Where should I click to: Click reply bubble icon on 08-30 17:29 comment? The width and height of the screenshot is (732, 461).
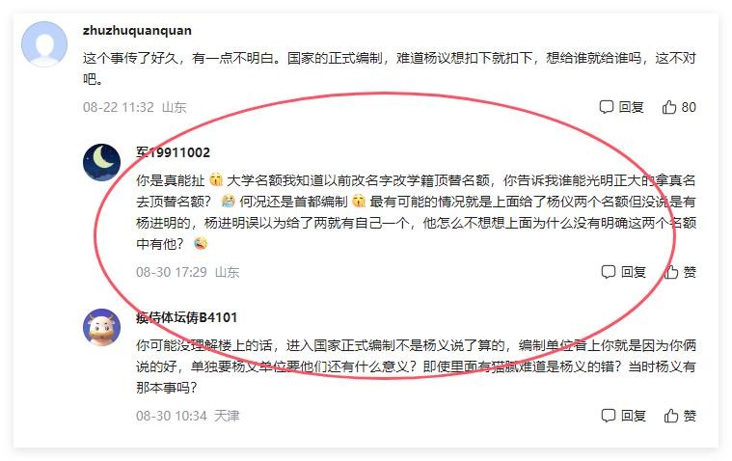coord(609,272)
